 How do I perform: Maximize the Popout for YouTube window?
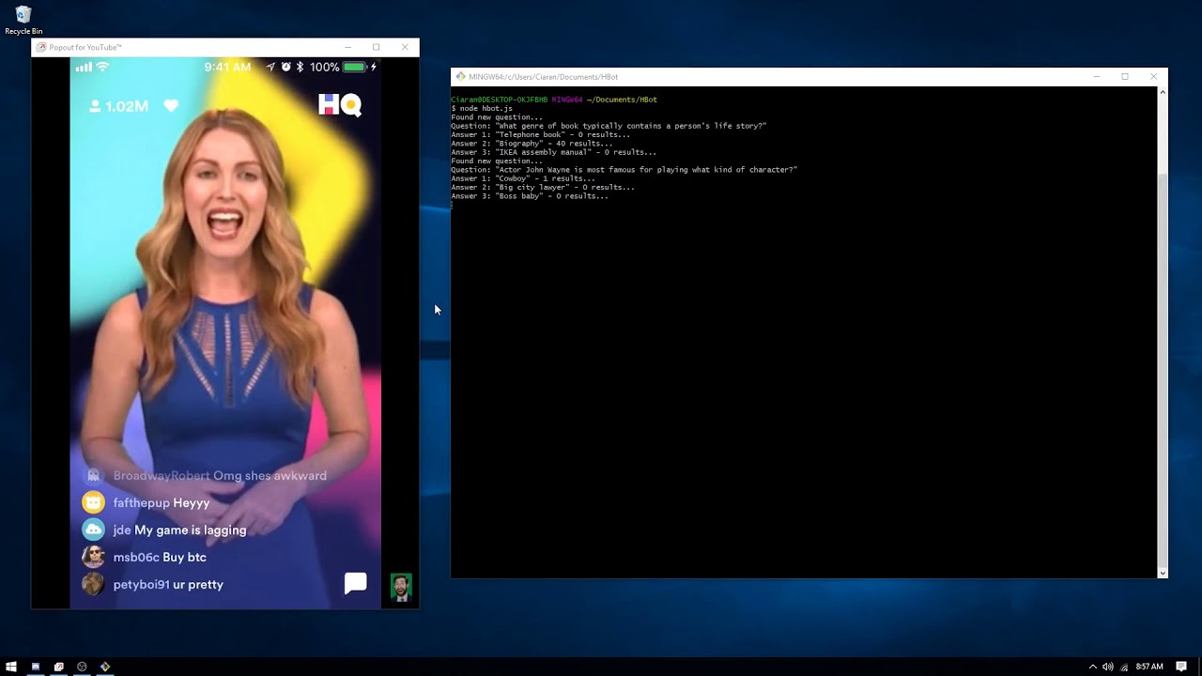click(x=377, y=47)
